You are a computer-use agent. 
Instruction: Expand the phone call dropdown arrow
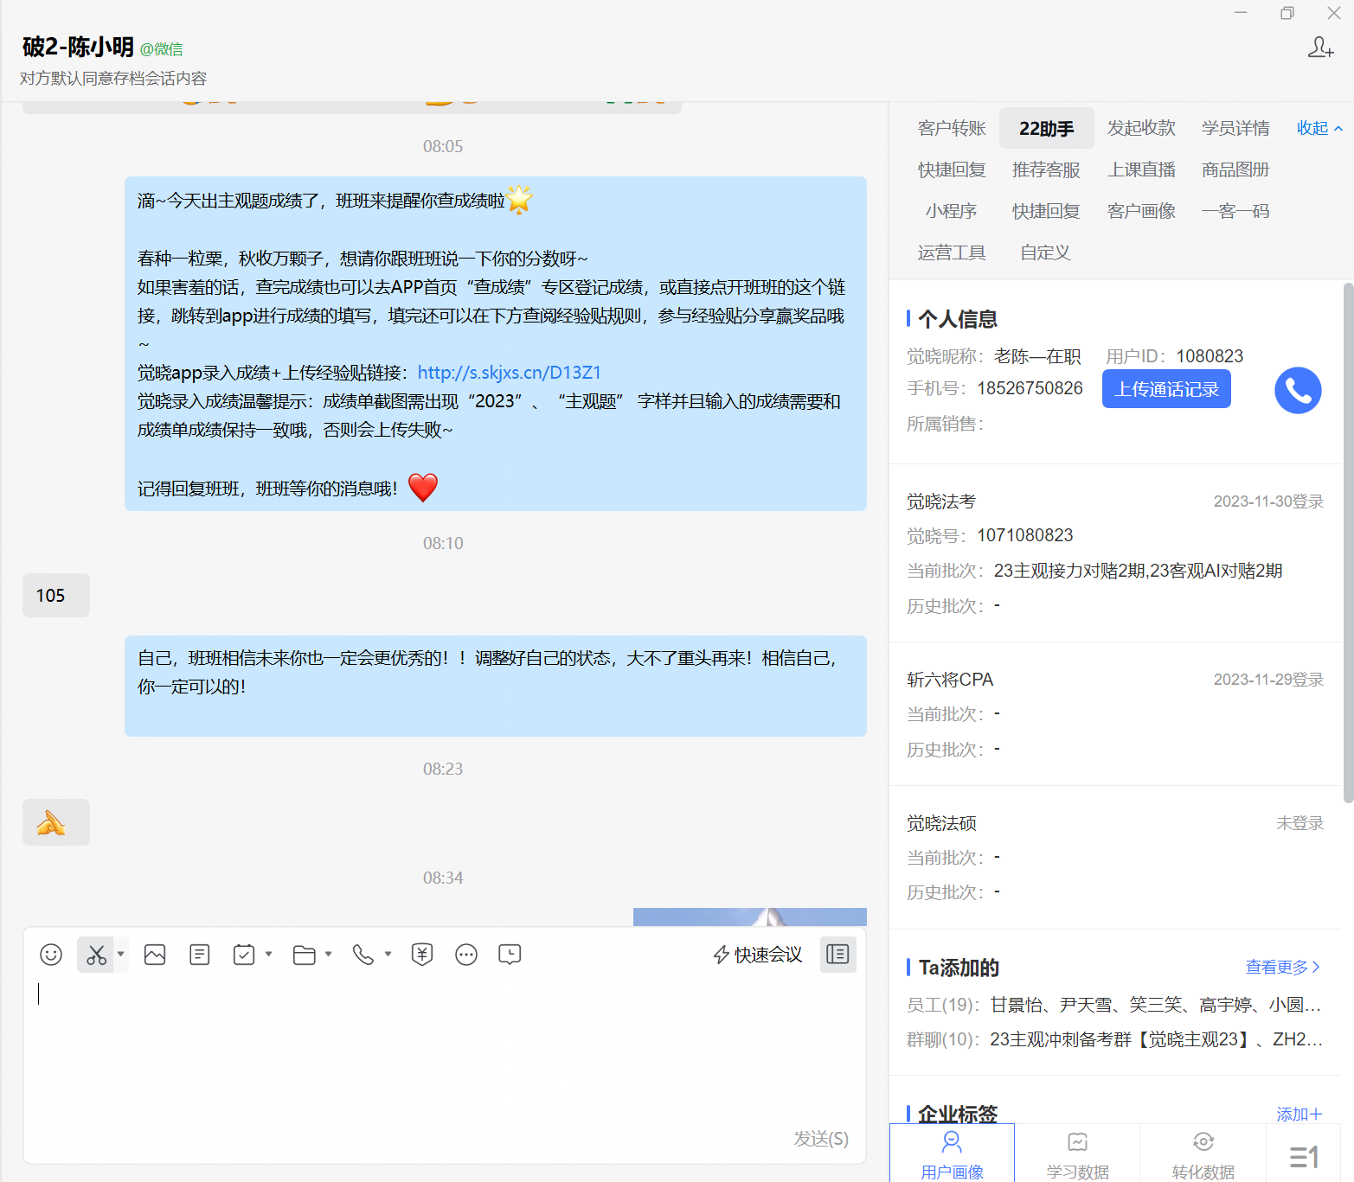pos(388,955)
